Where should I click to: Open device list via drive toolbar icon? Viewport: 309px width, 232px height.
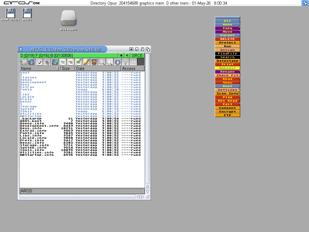tap(24, 62)
